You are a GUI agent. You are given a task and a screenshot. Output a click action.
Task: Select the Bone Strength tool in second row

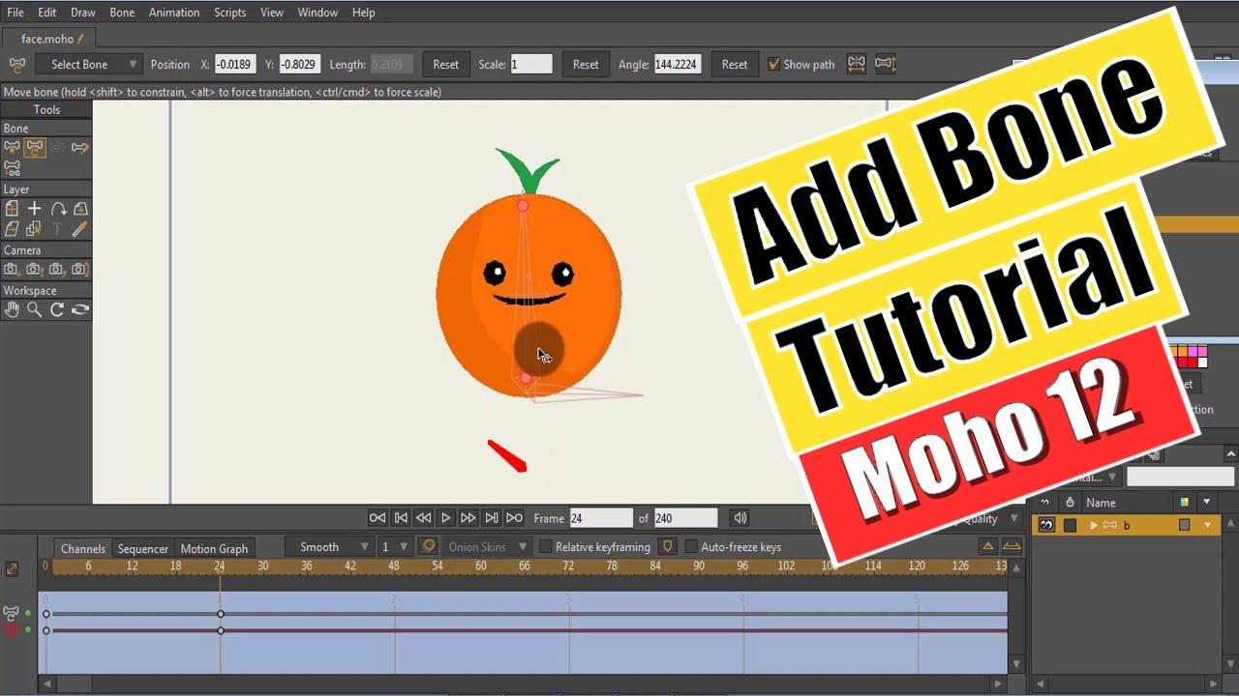(x=12, y=168)
